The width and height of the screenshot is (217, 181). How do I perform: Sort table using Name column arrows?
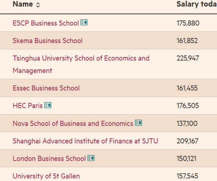38,5
